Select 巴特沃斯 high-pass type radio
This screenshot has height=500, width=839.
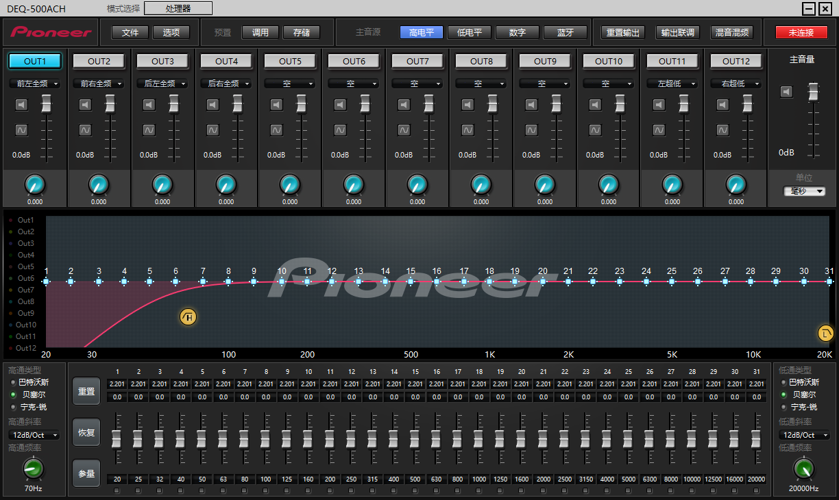pyautogui.click(x=13, y=383)
